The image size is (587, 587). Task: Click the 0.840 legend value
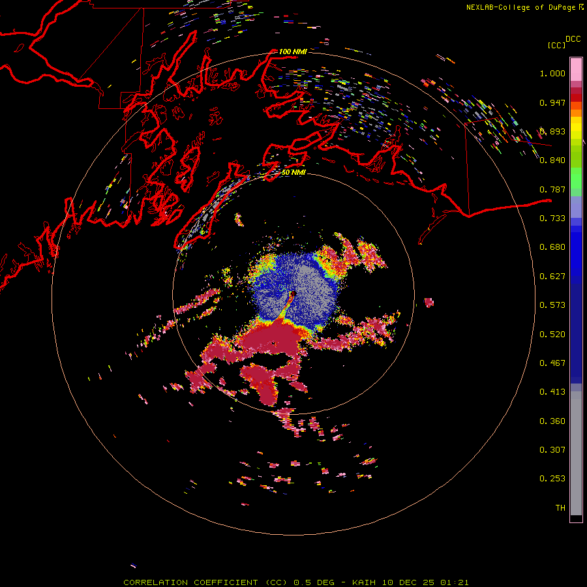click(x=552, y=160)
